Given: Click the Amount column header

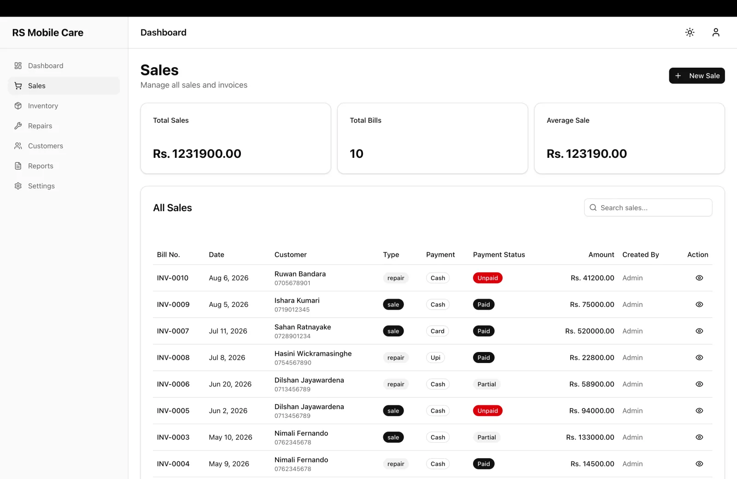Looking at the screenshot, I should tap(601, 254).
